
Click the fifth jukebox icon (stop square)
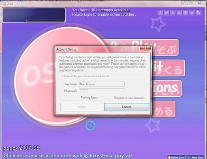pyautogui.click(x=186, y=12)
